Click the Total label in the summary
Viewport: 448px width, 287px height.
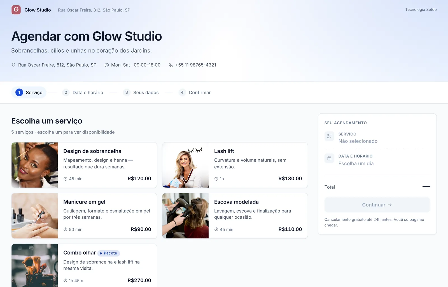[x=330, y=187]
